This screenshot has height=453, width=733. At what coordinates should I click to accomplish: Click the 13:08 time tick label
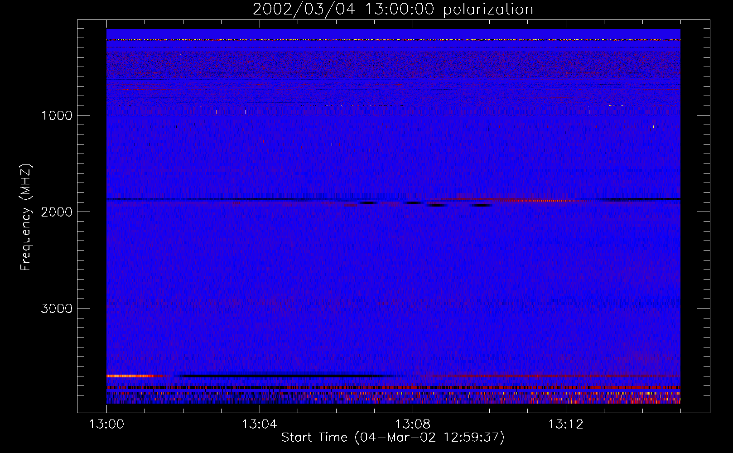pyautogui.click(x=412, y=424)
